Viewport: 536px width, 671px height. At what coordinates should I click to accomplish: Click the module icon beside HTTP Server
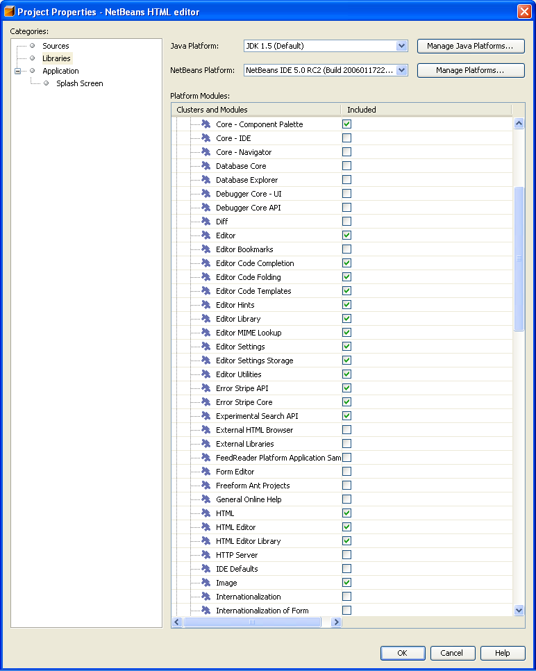pyautogui.click(x=206, y=555)
